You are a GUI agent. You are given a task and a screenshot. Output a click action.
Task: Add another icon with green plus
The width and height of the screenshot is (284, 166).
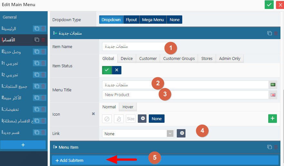point(272,119)
